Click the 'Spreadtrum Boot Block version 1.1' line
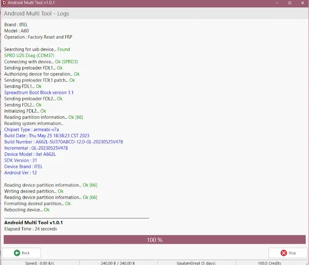The height and width of the screenshot is (265, 309). click(39, 93)
